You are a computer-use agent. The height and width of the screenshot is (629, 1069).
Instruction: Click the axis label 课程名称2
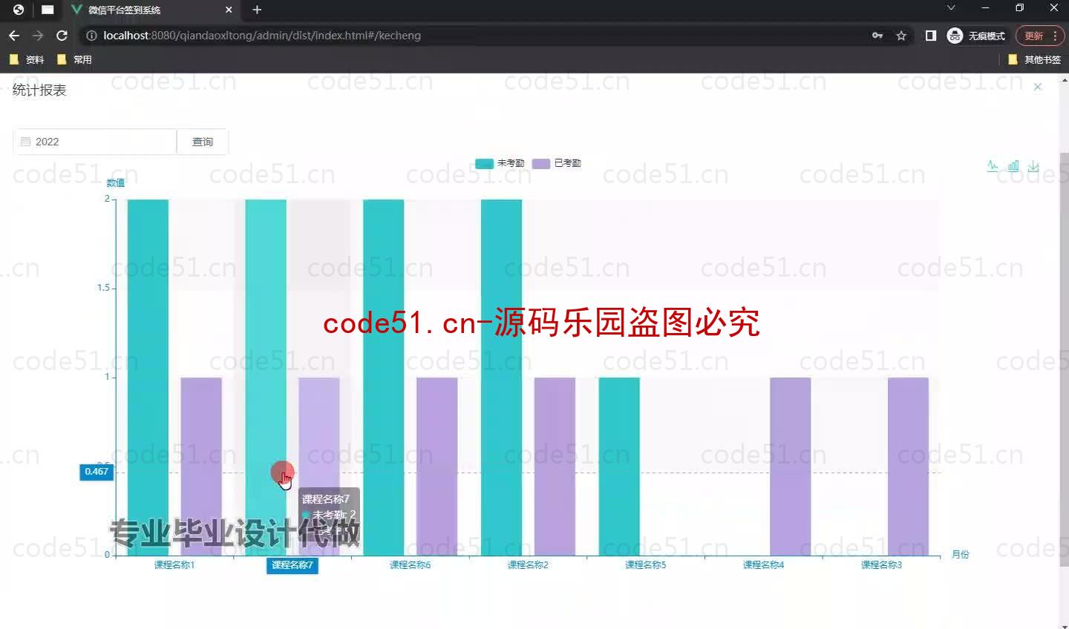click(x=528, y=565)
